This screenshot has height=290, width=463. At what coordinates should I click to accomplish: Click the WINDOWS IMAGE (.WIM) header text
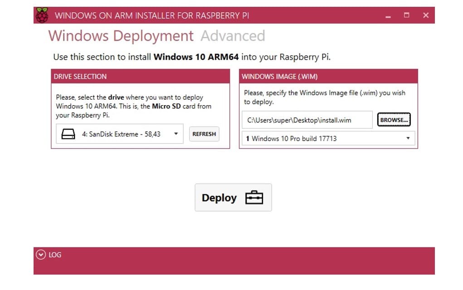(280, 77)
